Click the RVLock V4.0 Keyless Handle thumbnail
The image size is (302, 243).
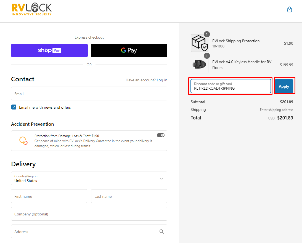point(199,65)
